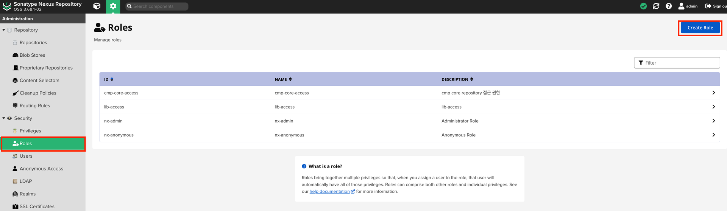Click the Anonymous Role description
727x211 pixels.
[x=458, y=135]
